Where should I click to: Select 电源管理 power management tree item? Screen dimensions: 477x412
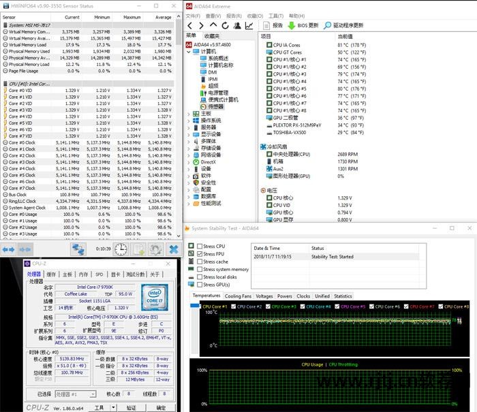point(215,93)
